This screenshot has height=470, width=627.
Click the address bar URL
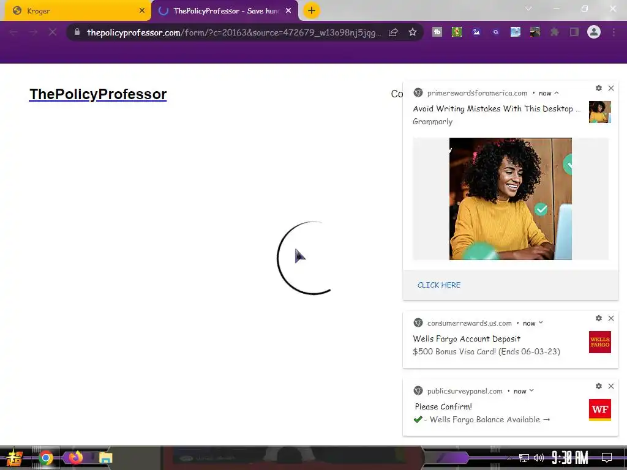coord(234,32)
